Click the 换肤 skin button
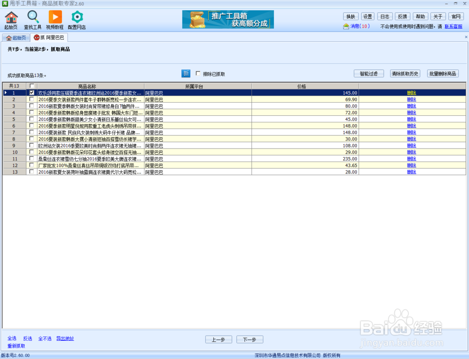 coord(350,16)
